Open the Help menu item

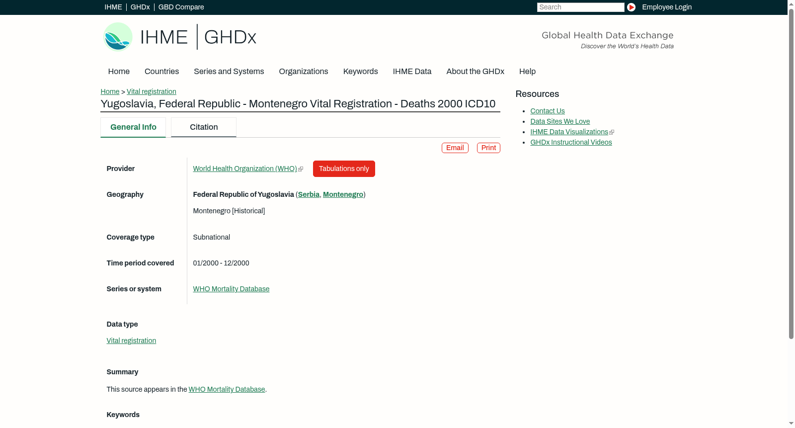(528, 72)
